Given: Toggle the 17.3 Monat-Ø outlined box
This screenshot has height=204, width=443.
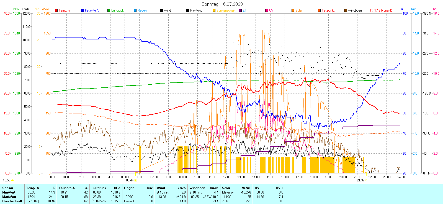Looking at the screenshot, I should pyautogui.click(x=372, y=10).
